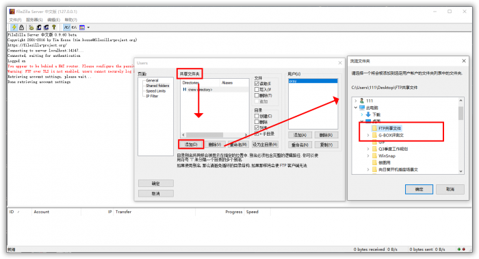
Task: Click the padlock lock-server toolbar icon
Action: pos(21,27)
